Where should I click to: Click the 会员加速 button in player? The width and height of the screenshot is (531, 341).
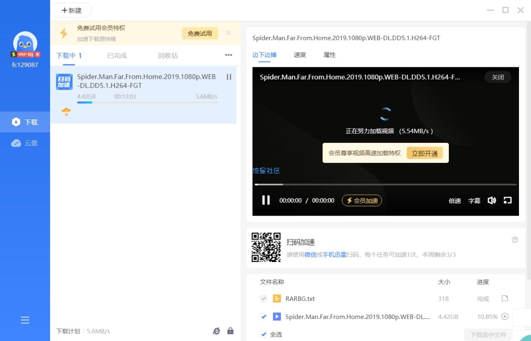pyautogui.click(x=362, y=201)
